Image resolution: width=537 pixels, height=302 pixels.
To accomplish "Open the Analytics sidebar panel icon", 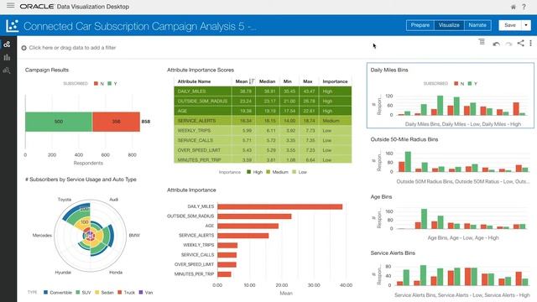I will 7,70.
